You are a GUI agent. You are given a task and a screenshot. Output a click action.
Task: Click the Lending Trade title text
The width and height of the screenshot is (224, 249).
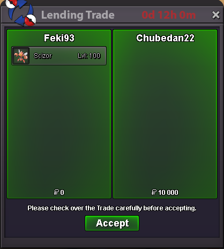pos(78,15)
